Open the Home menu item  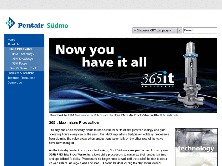(11, 39)
